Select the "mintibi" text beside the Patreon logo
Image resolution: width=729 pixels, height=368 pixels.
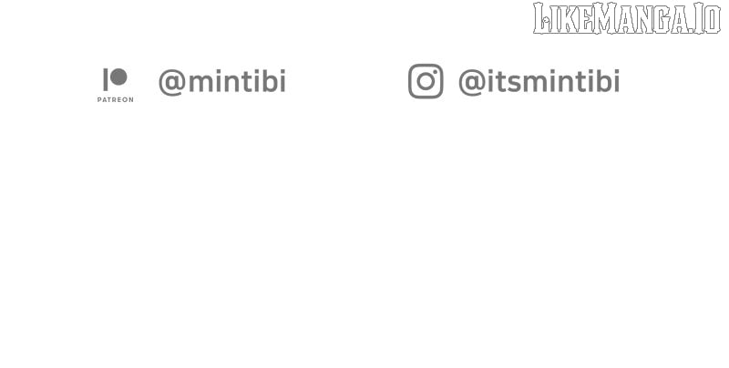(237, 82)
